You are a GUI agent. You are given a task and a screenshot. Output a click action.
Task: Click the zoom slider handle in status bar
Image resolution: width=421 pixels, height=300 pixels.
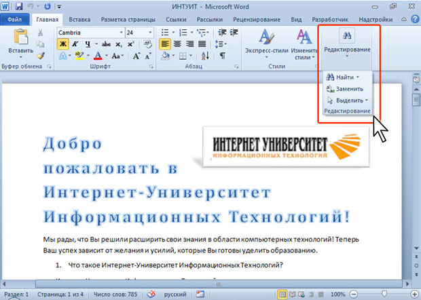pyautogui.click(x=384, y=295)
